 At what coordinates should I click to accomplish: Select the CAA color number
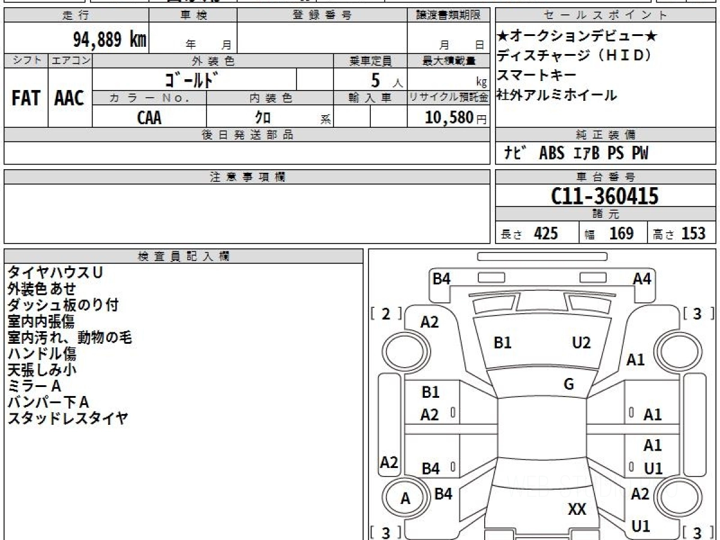coord(149,118)
